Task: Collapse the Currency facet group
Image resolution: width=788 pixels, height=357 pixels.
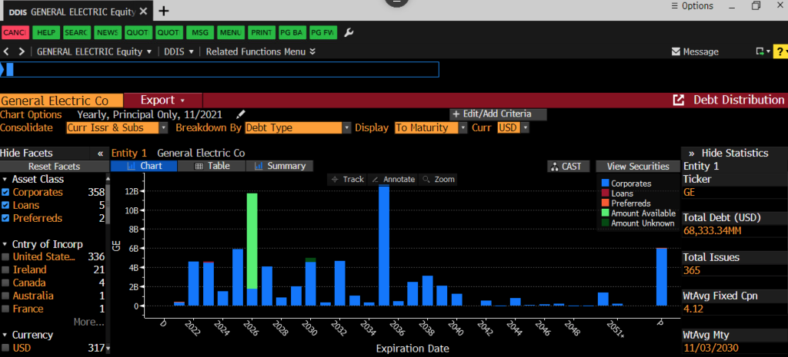Action: pyautogui.click(x=5, y=335)
